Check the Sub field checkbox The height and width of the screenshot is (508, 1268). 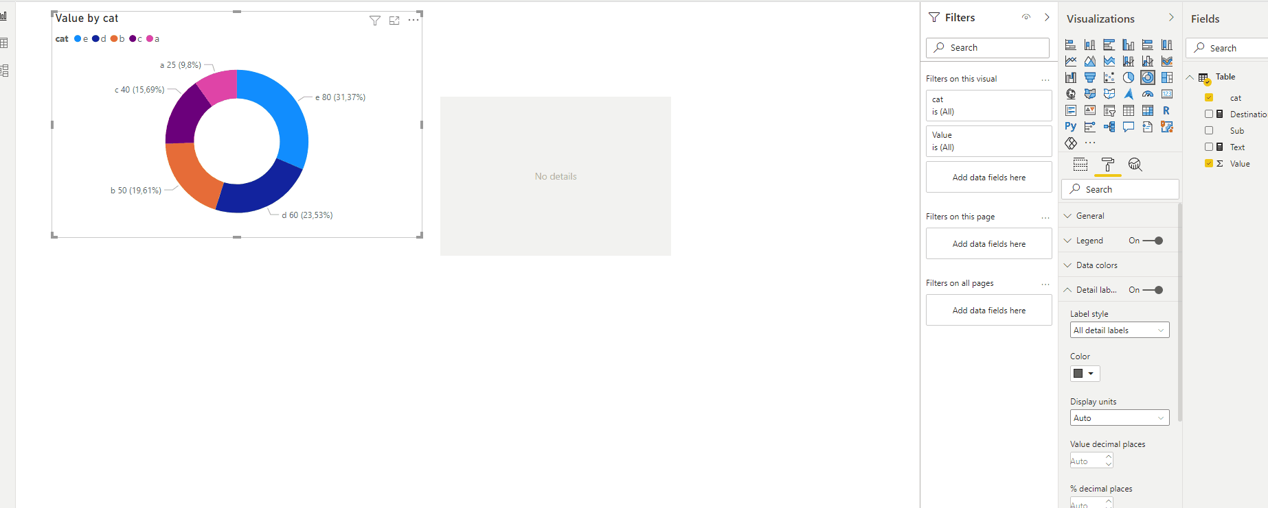[1209, 131]
